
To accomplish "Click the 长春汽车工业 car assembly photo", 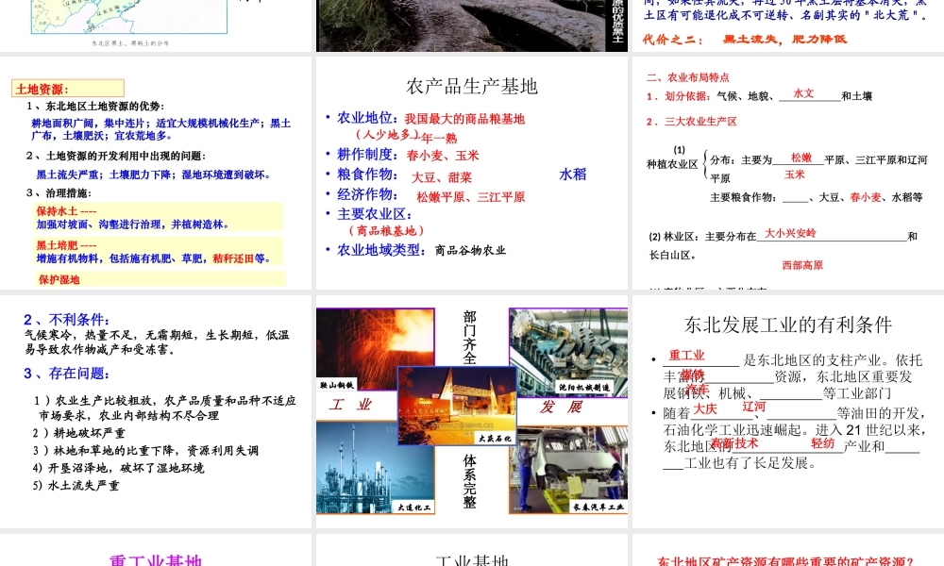I will (568, 471).
